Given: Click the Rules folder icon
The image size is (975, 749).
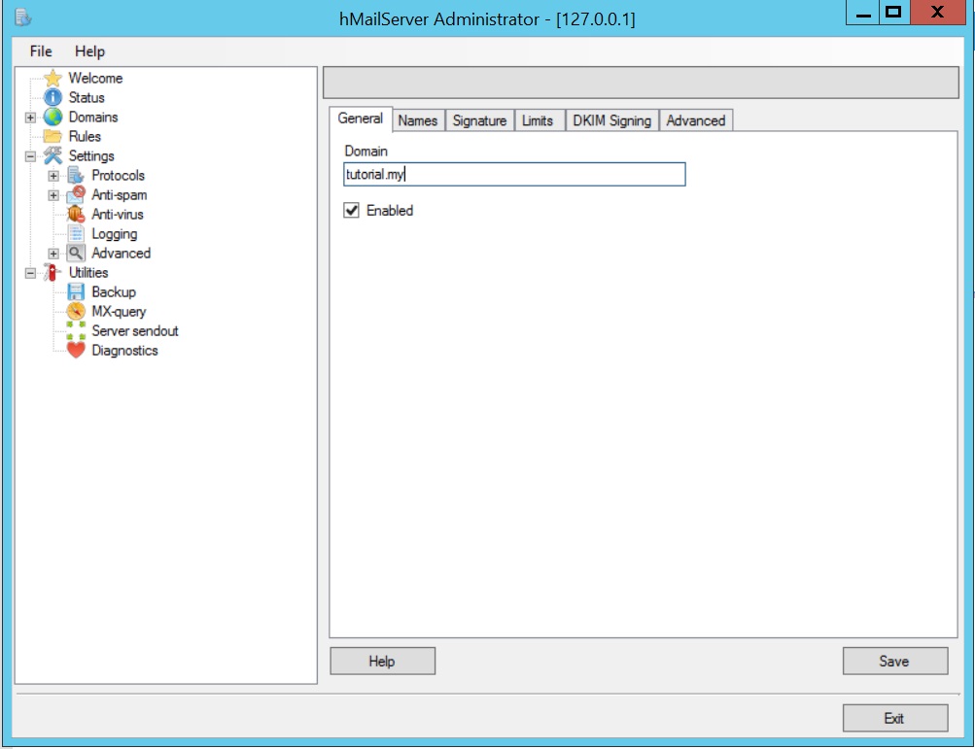Looking at the screenshot, I should tap(52, 136).
